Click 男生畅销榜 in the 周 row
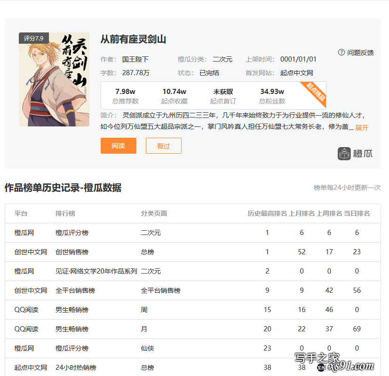This screenshot has width=389, height=376. (x=72, y=310)
